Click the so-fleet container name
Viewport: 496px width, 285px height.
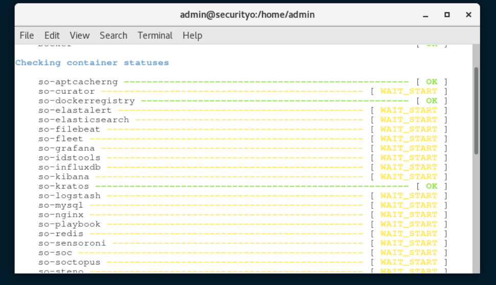coord(61,139)
